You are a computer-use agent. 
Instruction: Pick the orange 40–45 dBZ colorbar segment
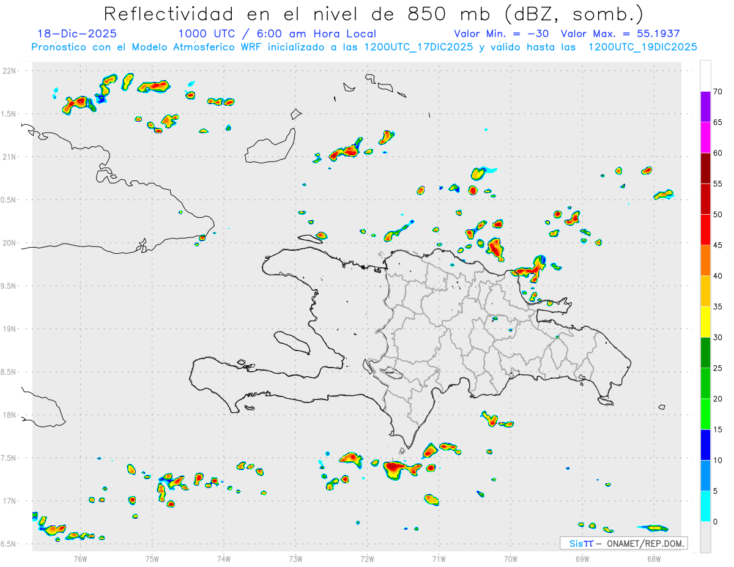[705, 261]
